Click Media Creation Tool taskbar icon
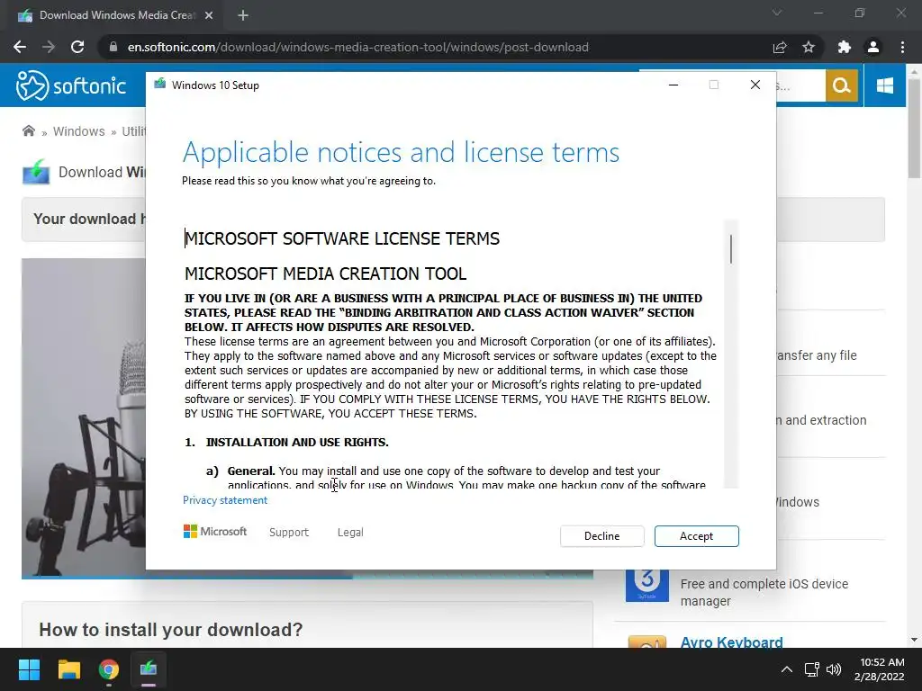The height and width of the screenshot is (691, 922). click(149, 669)
